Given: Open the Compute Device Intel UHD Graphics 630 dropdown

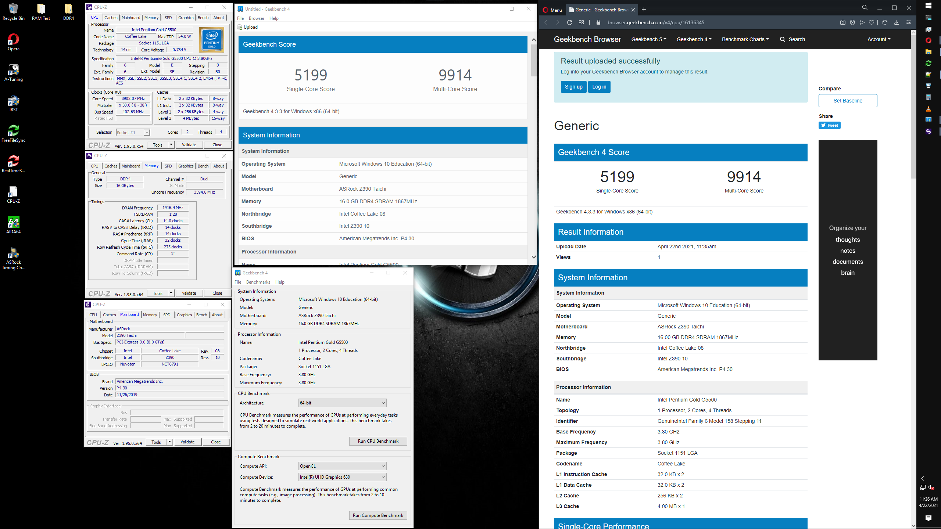Looking at the screenshot, I should pyautogui.click(x=342, y=477).
